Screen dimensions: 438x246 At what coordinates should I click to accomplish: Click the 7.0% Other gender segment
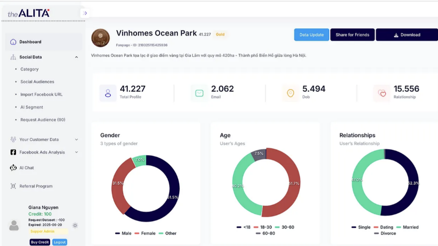[140, 160]
